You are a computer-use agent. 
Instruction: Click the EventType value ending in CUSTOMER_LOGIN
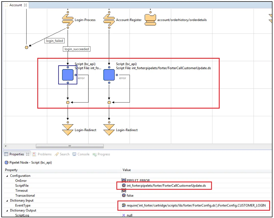196,205
